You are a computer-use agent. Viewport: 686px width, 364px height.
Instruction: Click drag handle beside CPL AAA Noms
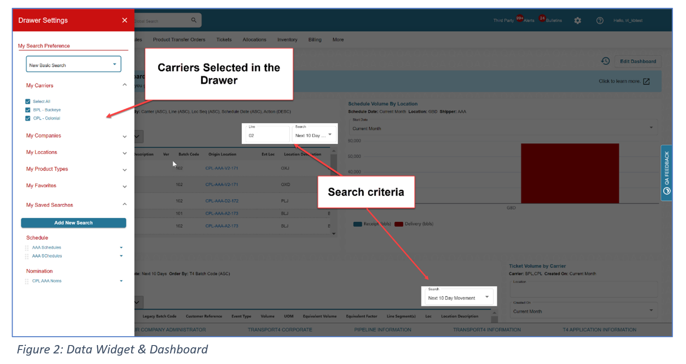27,281
